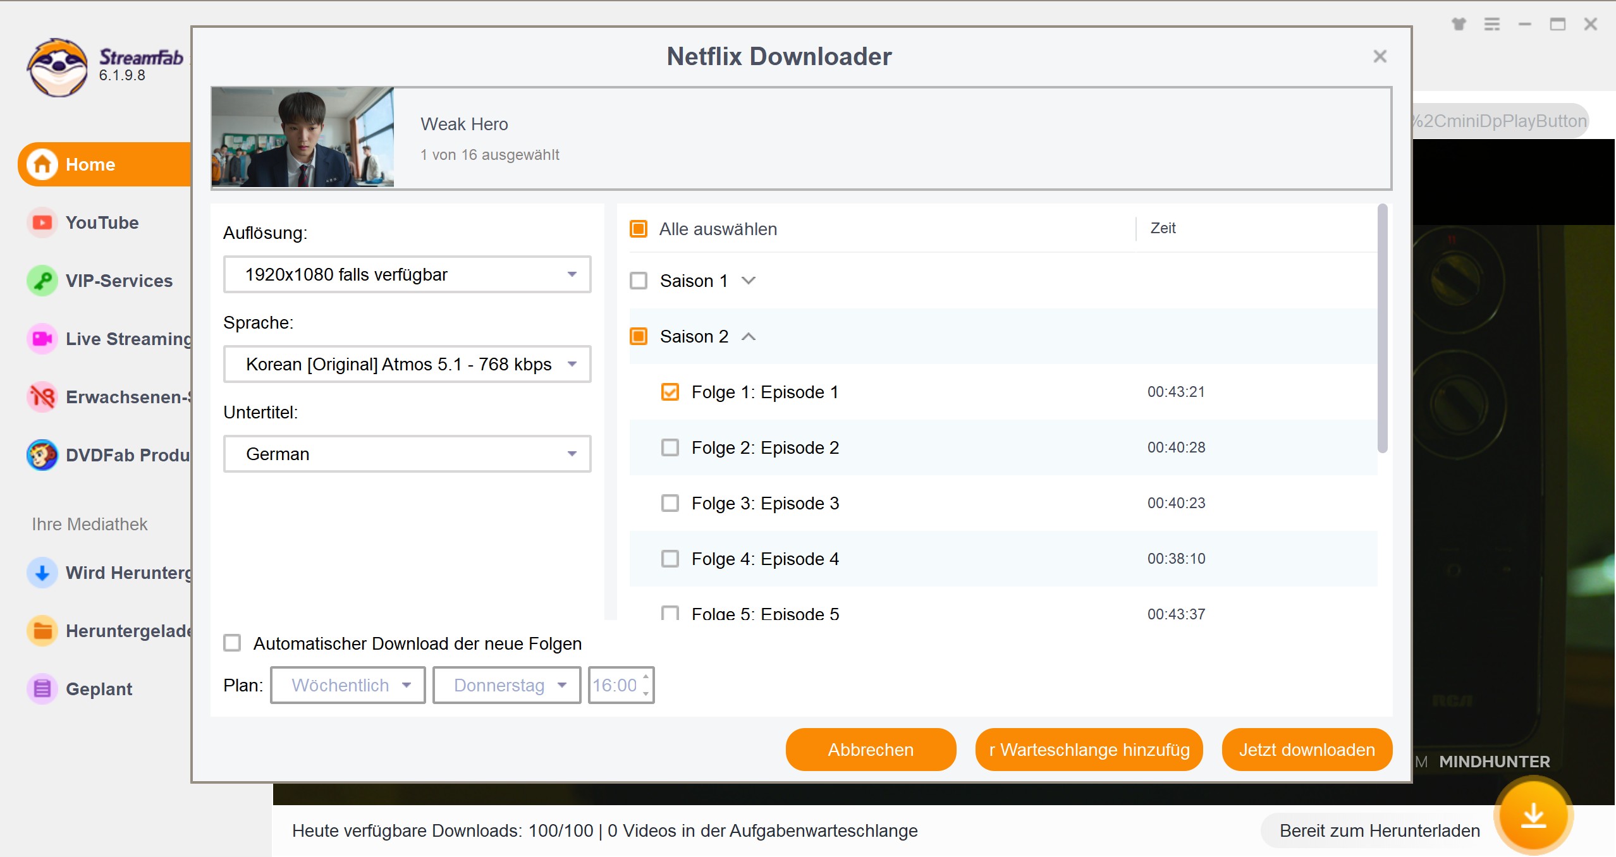
Task: Open the downloading list 'Wird Herunterg...'
Action: tap(128, 573)
